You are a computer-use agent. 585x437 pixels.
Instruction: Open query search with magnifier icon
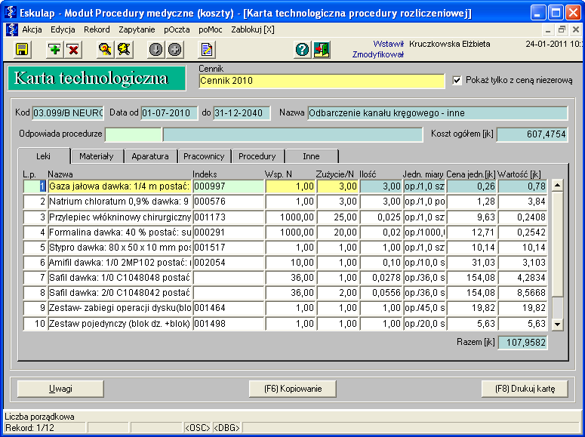pyautogui.click(x=105, y=49)
